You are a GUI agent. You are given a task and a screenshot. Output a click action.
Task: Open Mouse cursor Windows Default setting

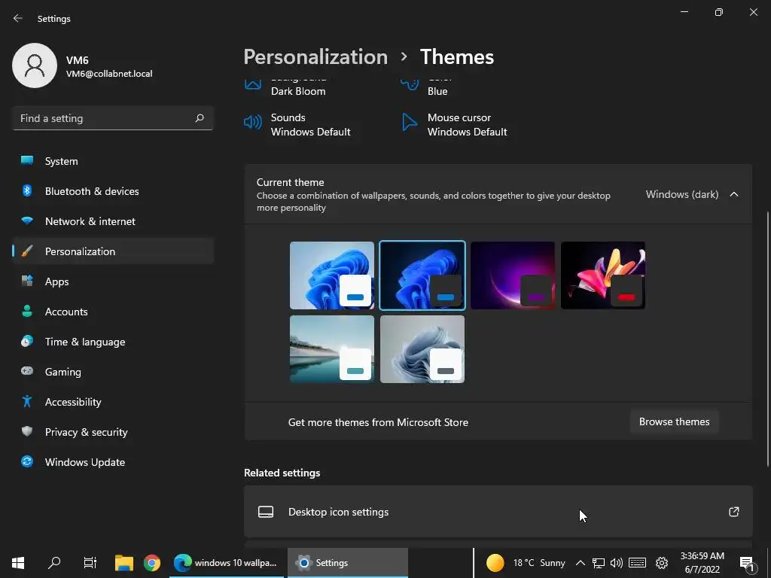pyautogui.click(x=455, y=125)
